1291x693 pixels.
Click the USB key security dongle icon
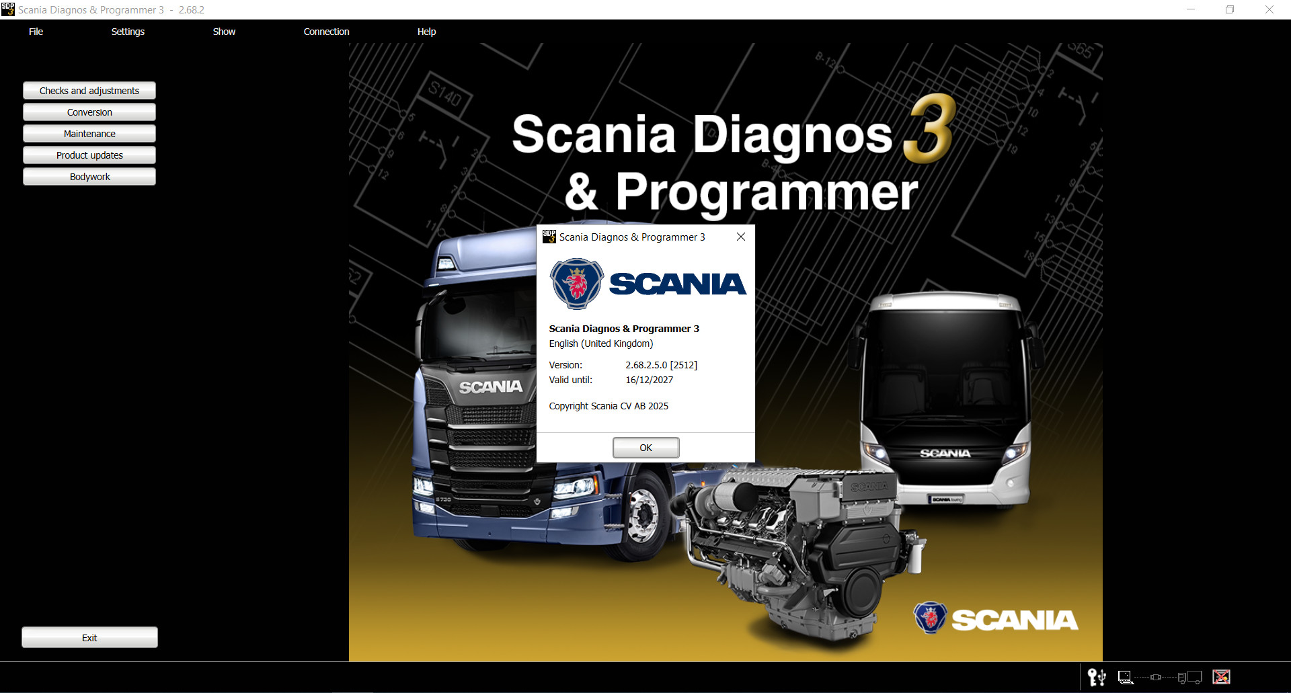click(x=1096, y=678)
